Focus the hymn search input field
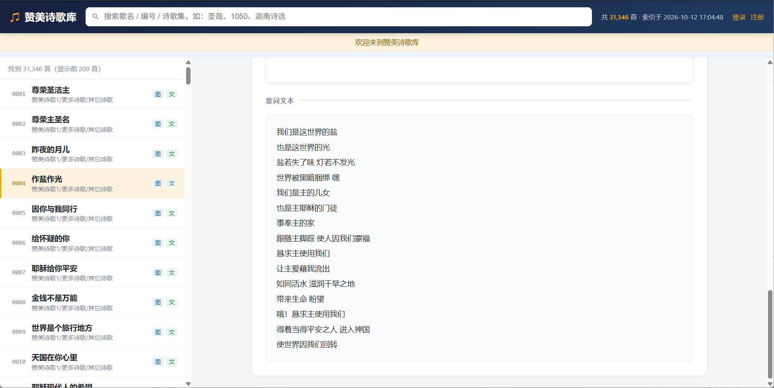Screen dimensions: 774x388 pyautogui.click(x=339, y=17)
